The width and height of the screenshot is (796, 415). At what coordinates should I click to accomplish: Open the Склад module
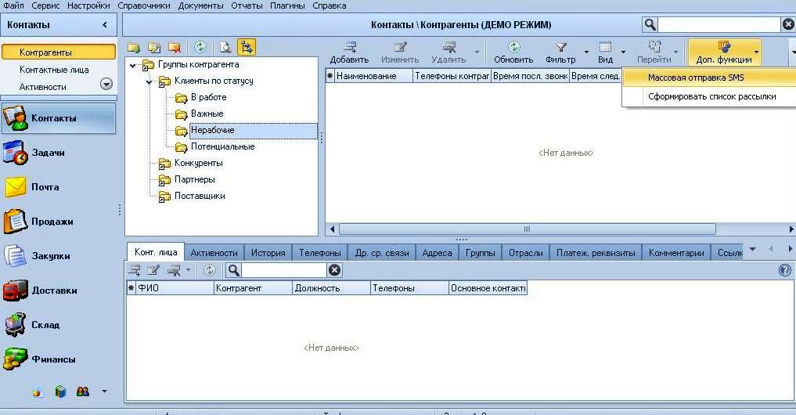click(59, 325)
